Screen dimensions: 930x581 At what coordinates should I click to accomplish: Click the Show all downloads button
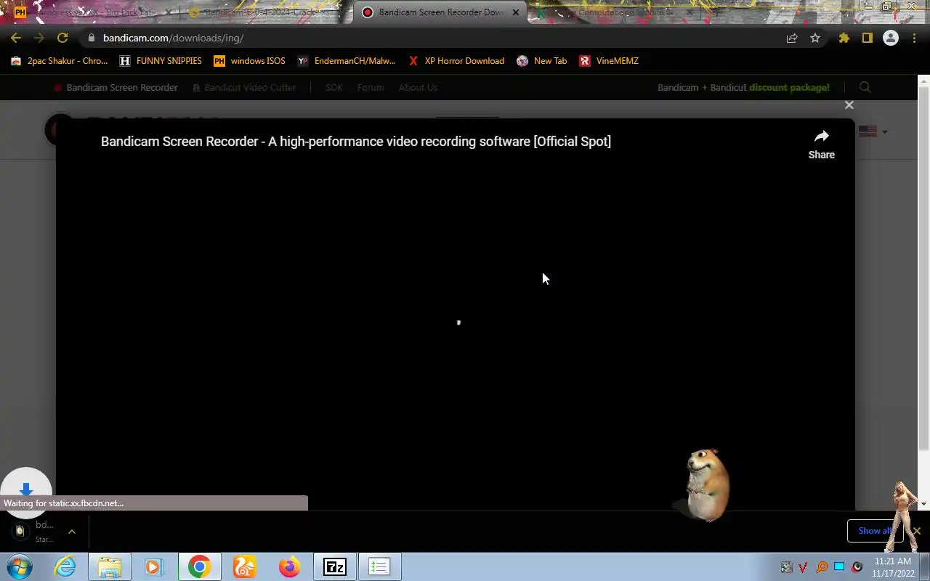point(875,531)
